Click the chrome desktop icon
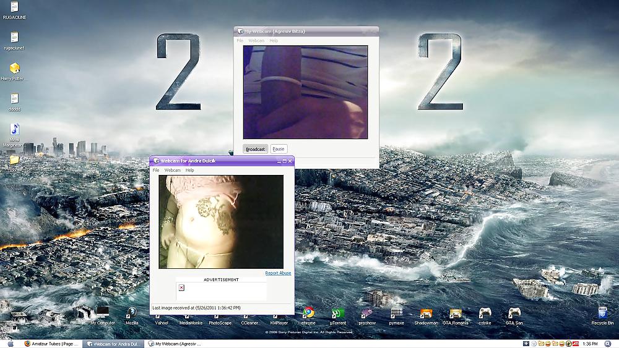Image resolution: width=619 pixels, height=348 pixels. (x=308, y=313)
